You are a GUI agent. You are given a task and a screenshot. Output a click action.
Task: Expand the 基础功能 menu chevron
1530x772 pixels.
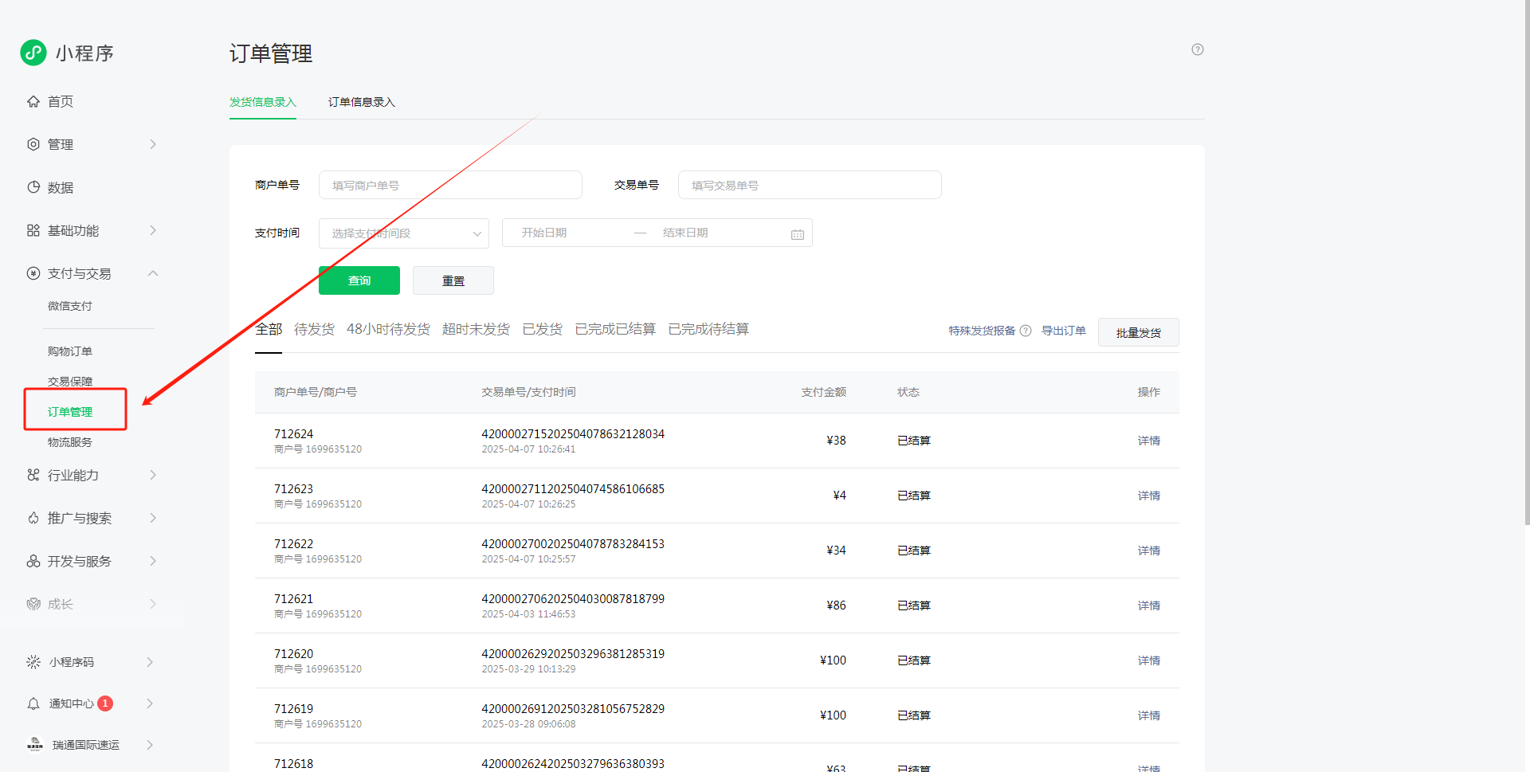[153, 230]
